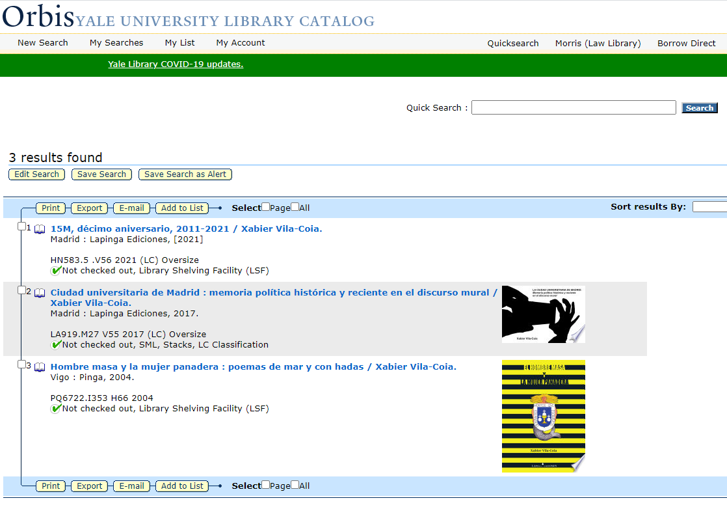
Task: Open Morris (Law Library) catalog
Action: (x=598, y=43)
